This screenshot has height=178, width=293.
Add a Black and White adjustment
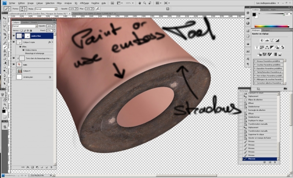(x=272, y=47)
